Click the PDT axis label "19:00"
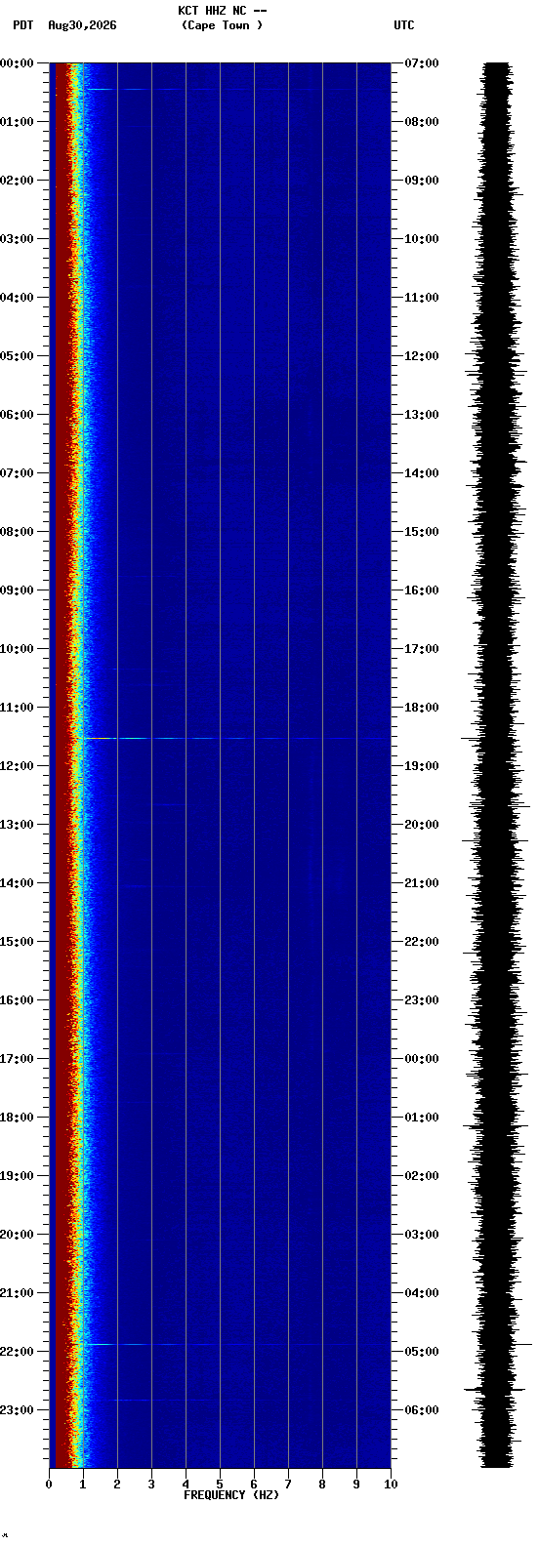This screenshot has height=1546, width=539. point(17,1176)
